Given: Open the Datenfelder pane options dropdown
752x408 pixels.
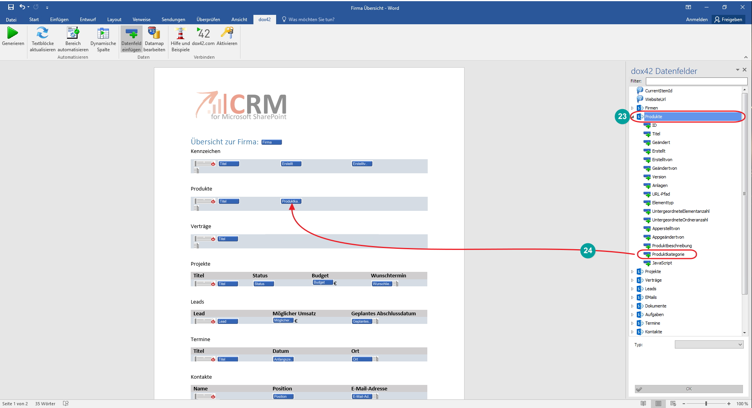Looking at the screenshot, I should click(x=738, y=70).
